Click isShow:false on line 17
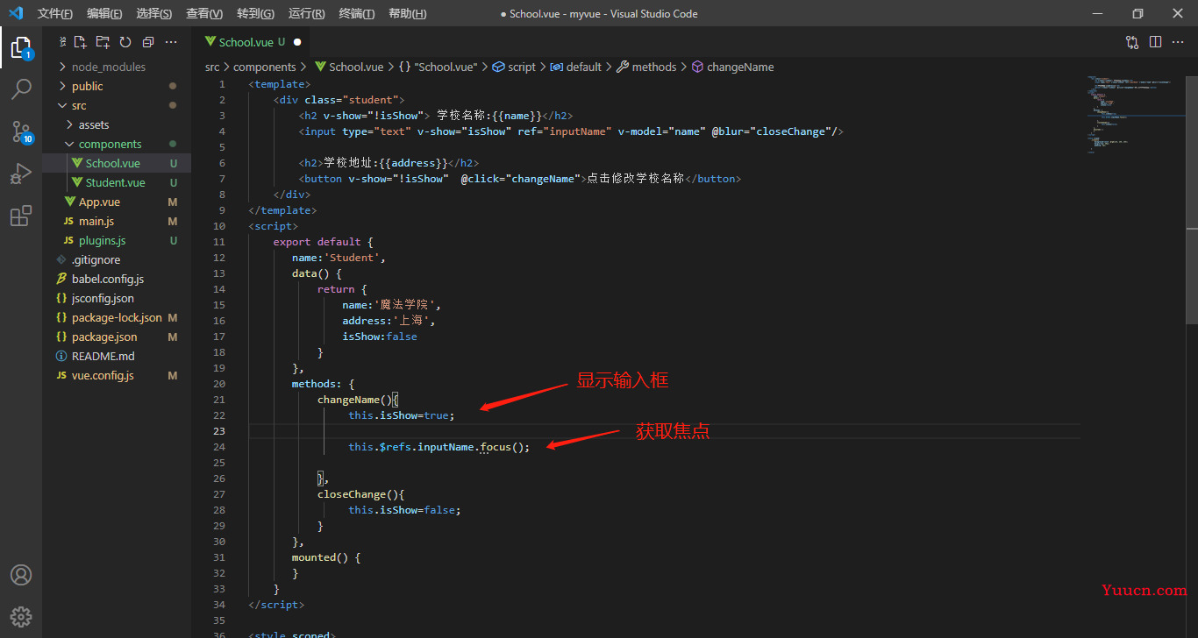The image size is (1198, 638). (x=380, y=337)
